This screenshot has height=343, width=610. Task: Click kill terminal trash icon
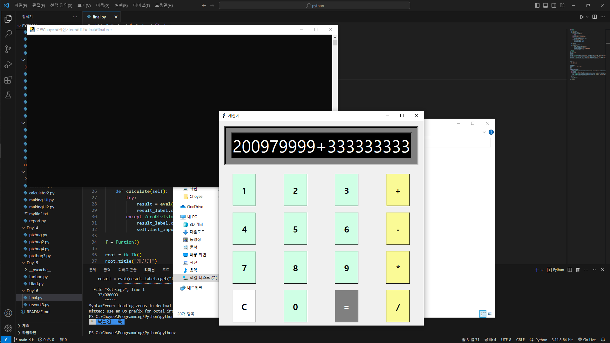578,270
